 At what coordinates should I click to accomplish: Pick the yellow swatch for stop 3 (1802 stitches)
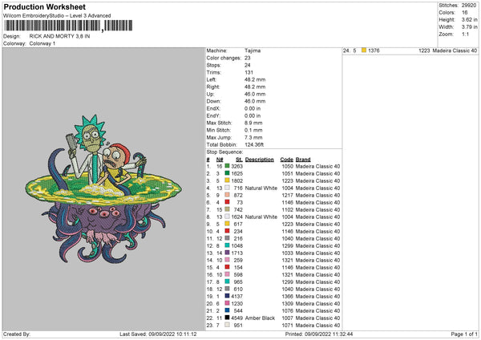(227, 180)
